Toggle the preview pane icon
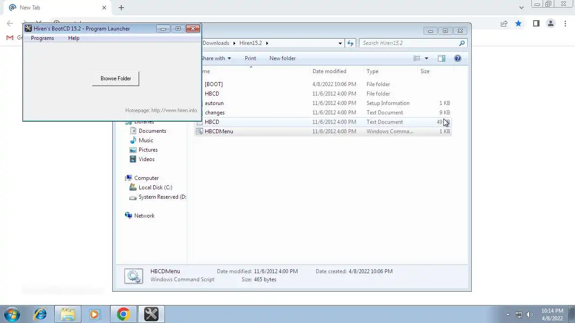The height and width of the screenshot is (323, 575). (x=442, y=58)
